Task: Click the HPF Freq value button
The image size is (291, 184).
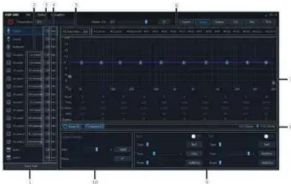Action: [x=194, y=153]
